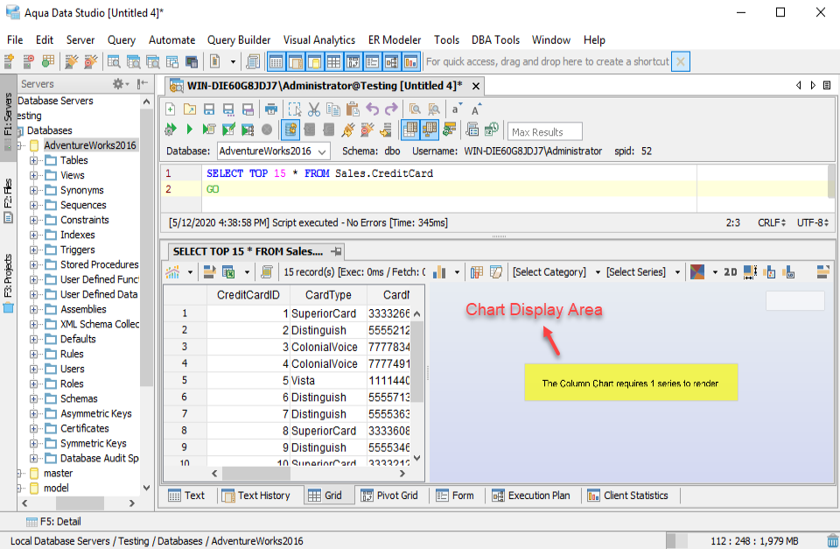The width and height of the screenshot is (840, 549).
Task: Click the trash can icon in status bar
Action: [831, 541]
